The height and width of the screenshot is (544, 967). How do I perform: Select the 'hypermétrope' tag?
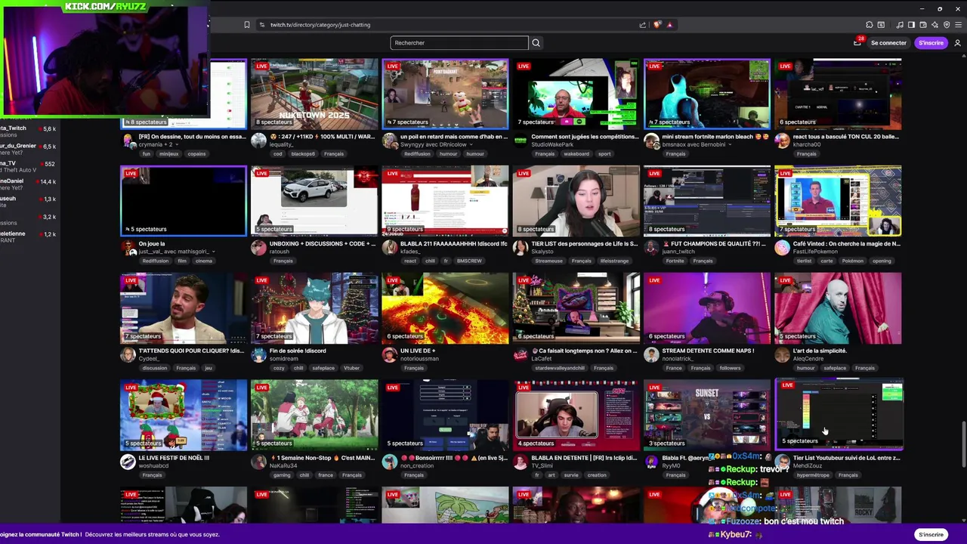click(x=813, y=475)
